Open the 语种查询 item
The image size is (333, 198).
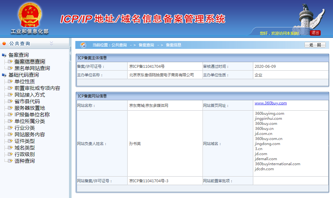(24, 161)
